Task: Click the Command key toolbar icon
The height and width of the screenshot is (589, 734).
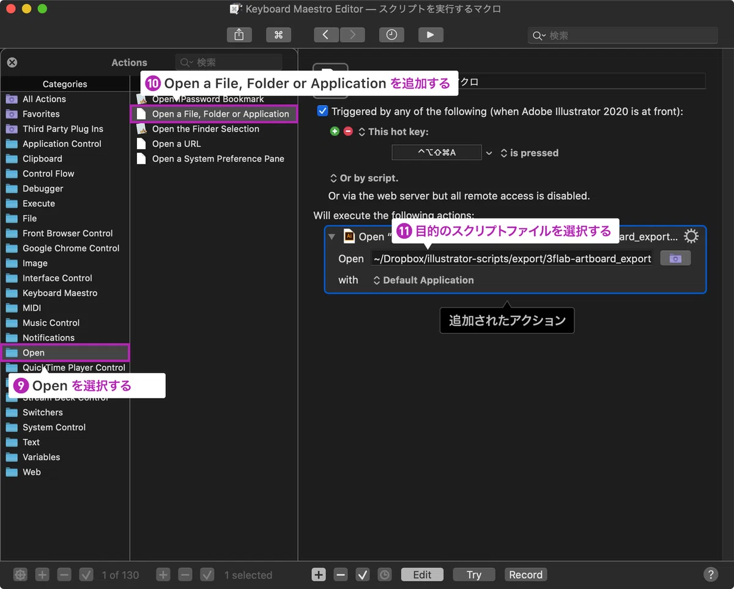Action: (x=278, y=35)
